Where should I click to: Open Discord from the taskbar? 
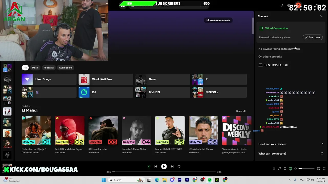172,180
